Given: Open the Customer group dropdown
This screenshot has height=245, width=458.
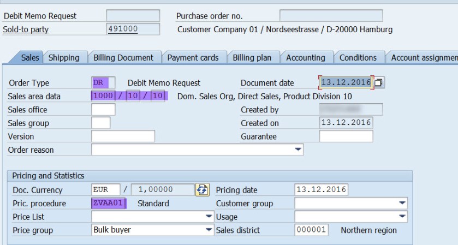Looking at the screenshot, I should coord(402,204).
